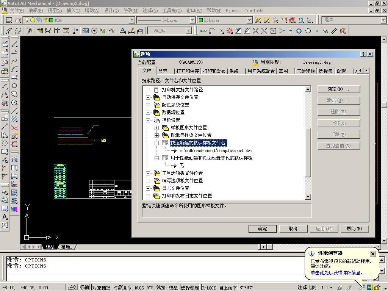This screenshot has height=291, width=388.
Task: Expand 打印机支持文件路径 tree node
Action: (x=148, y=90)
